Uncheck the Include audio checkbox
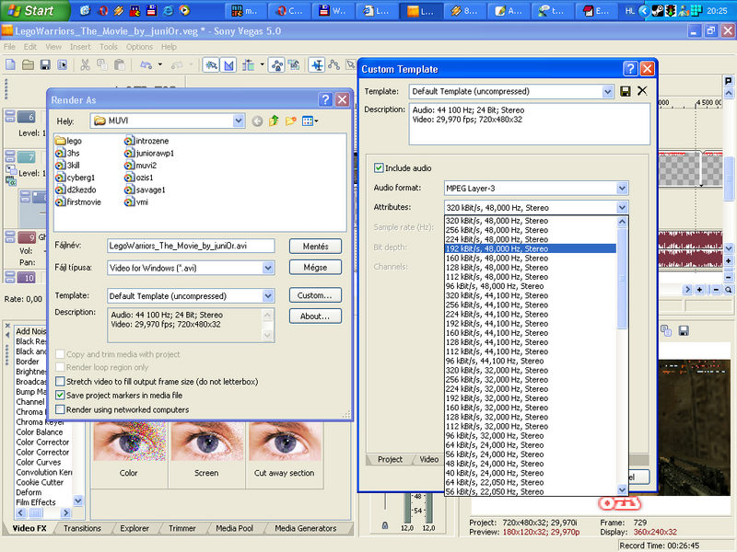This screenshot has width=737, height=552. click(x=379, y=167)
